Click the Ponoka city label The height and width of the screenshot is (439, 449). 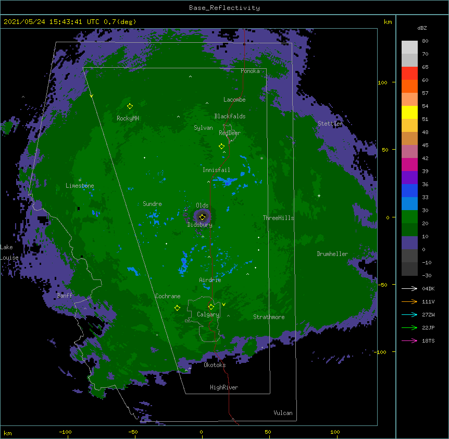250,71
